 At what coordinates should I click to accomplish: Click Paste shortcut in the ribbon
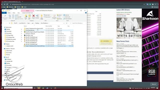tap(19, 19)
